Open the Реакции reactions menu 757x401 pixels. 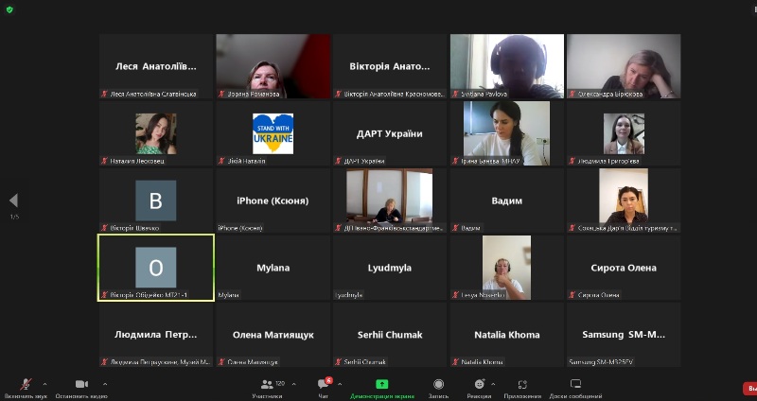(479, 388)
